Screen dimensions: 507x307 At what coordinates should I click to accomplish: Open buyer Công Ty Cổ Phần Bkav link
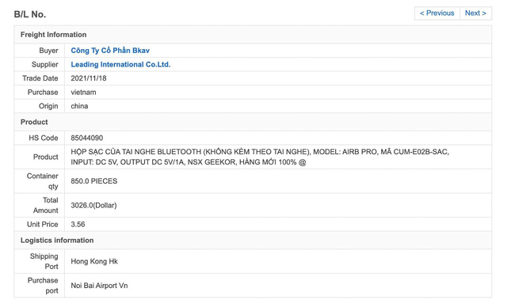click(110, 51)
